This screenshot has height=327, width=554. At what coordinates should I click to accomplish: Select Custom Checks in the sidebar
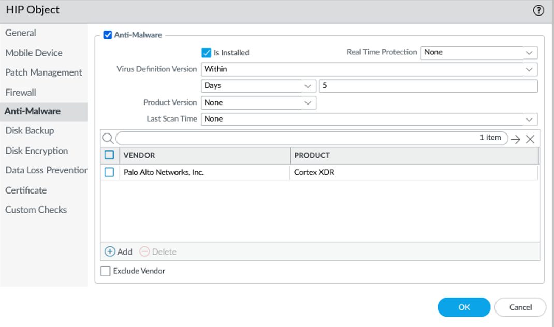coord(36,210)
